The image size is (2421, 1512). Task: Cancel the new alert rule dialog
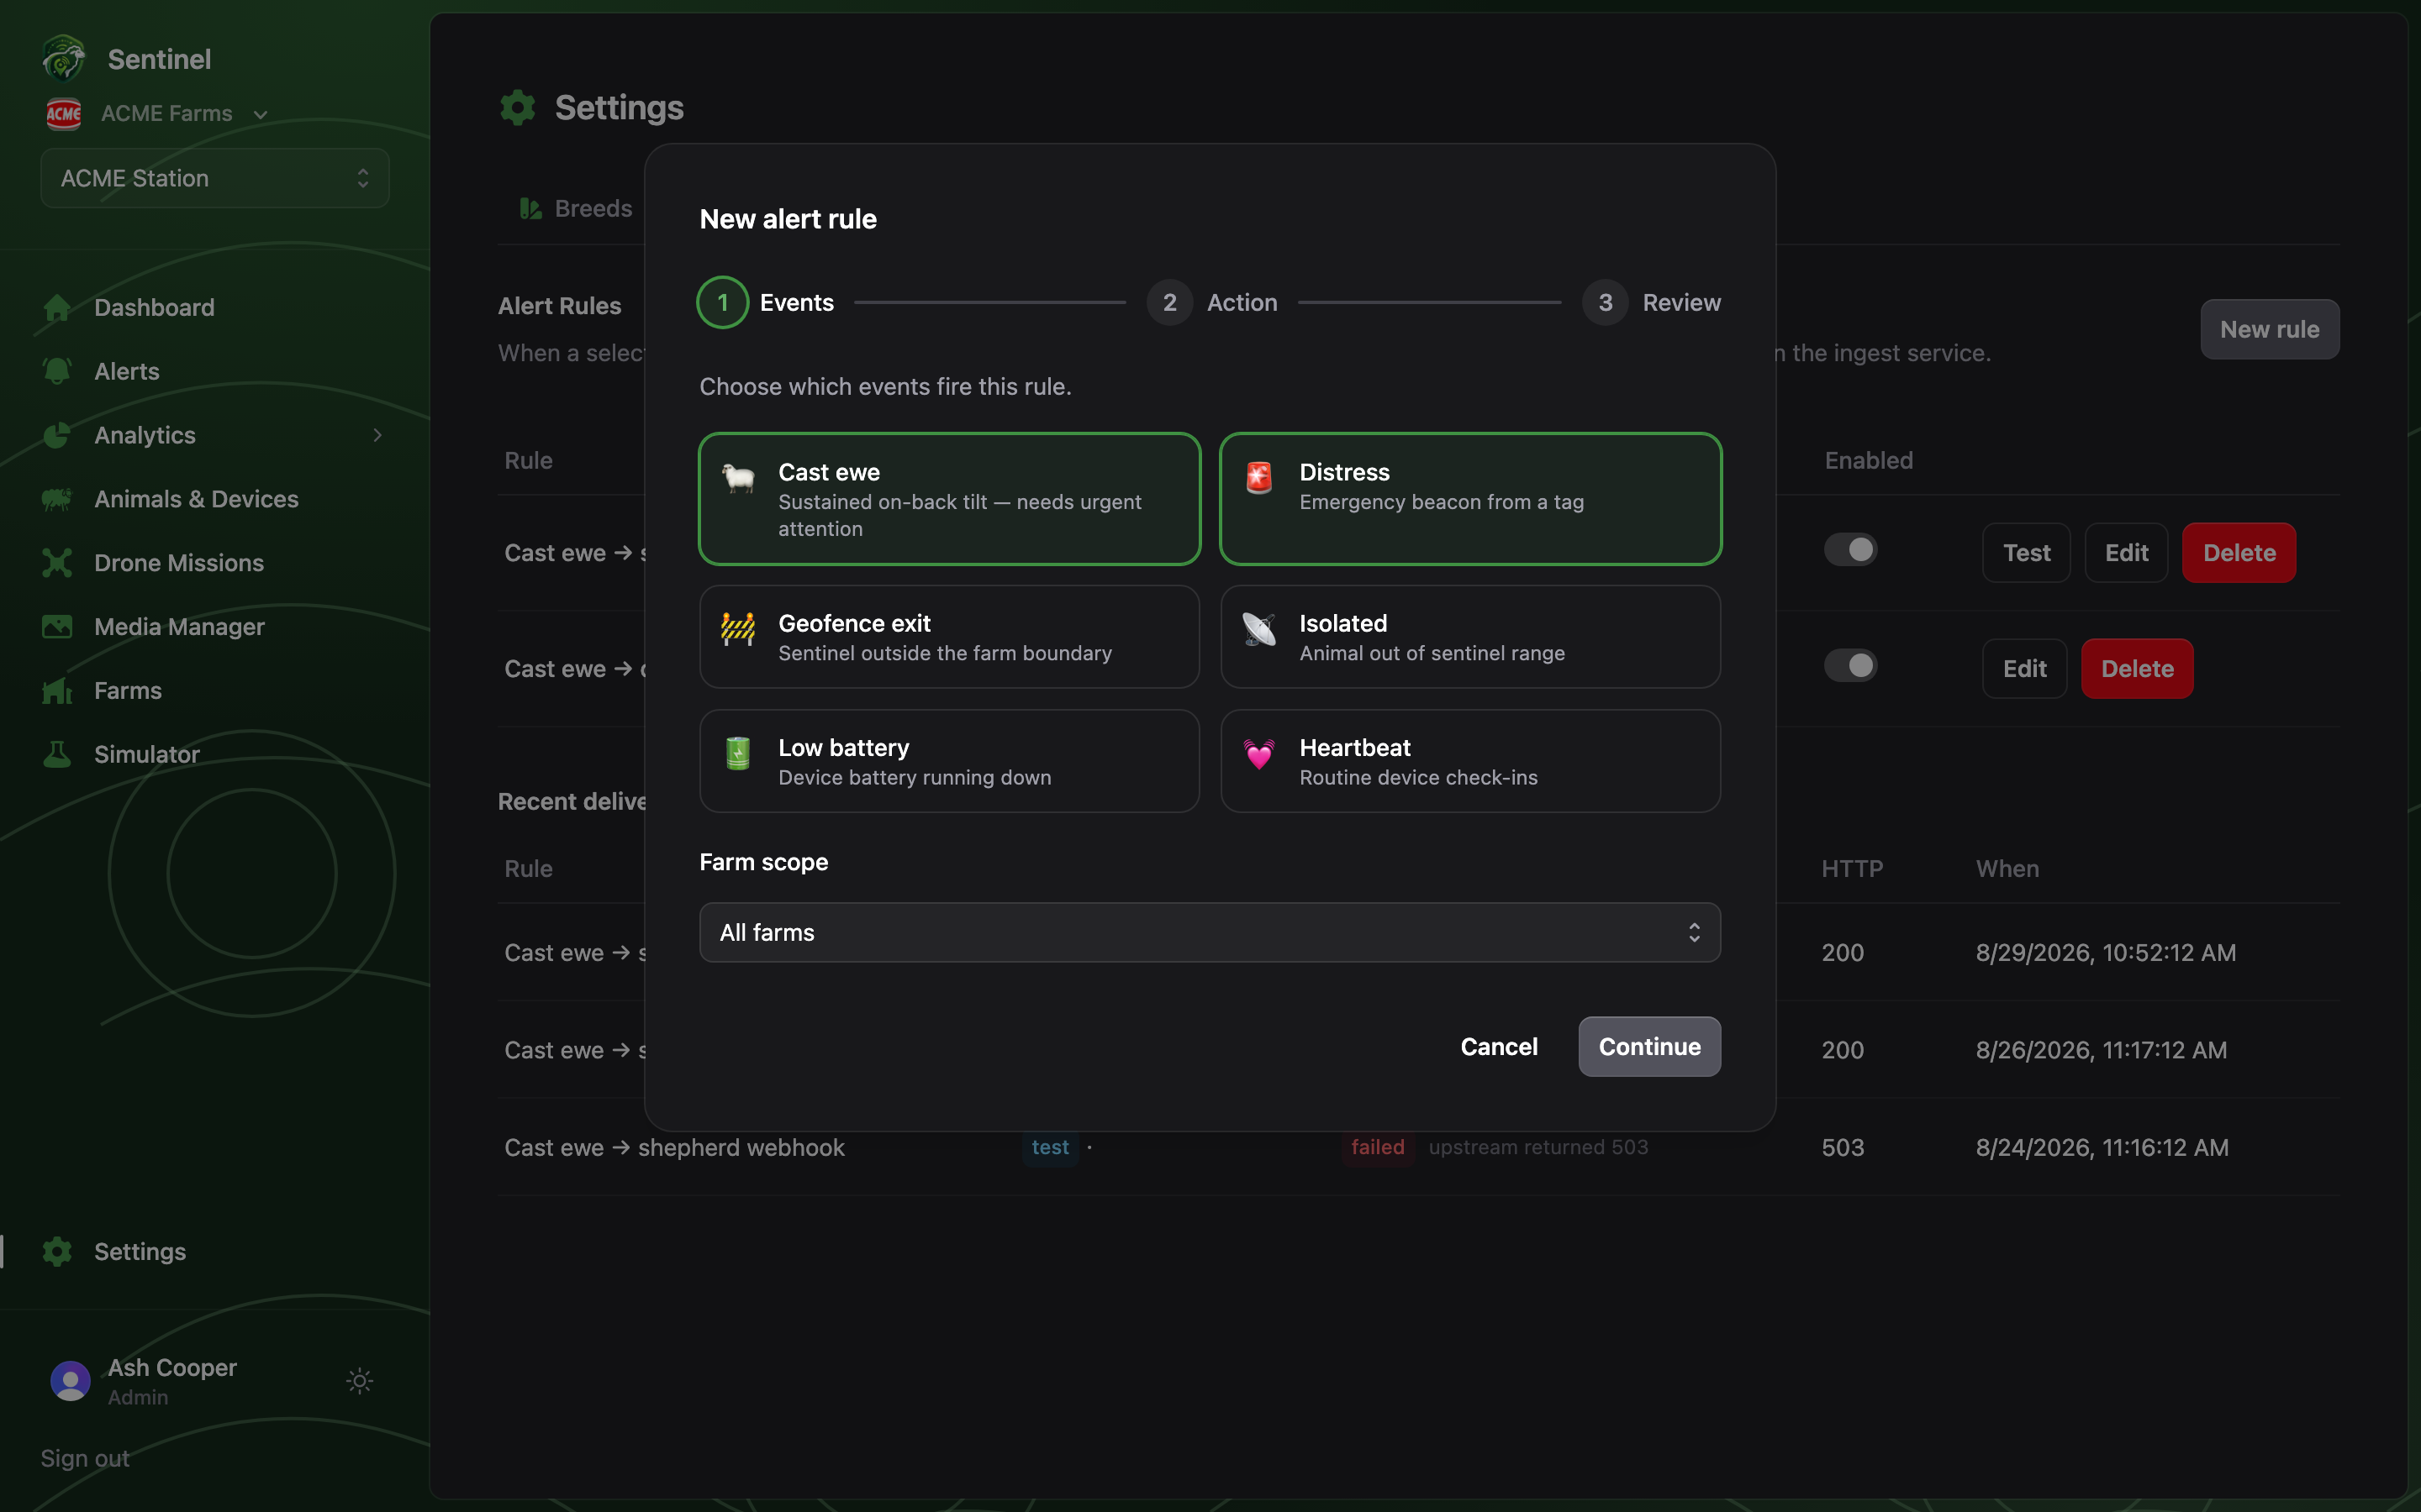coord(1499,1046)
